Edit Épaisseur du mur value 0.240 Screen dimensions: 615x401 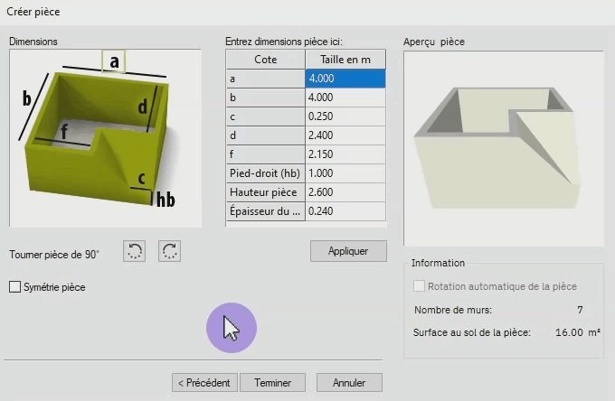point(345,211)
